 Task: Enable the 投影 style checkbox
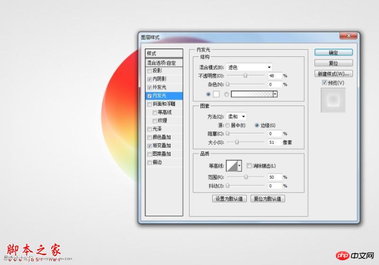pos(149,71)
